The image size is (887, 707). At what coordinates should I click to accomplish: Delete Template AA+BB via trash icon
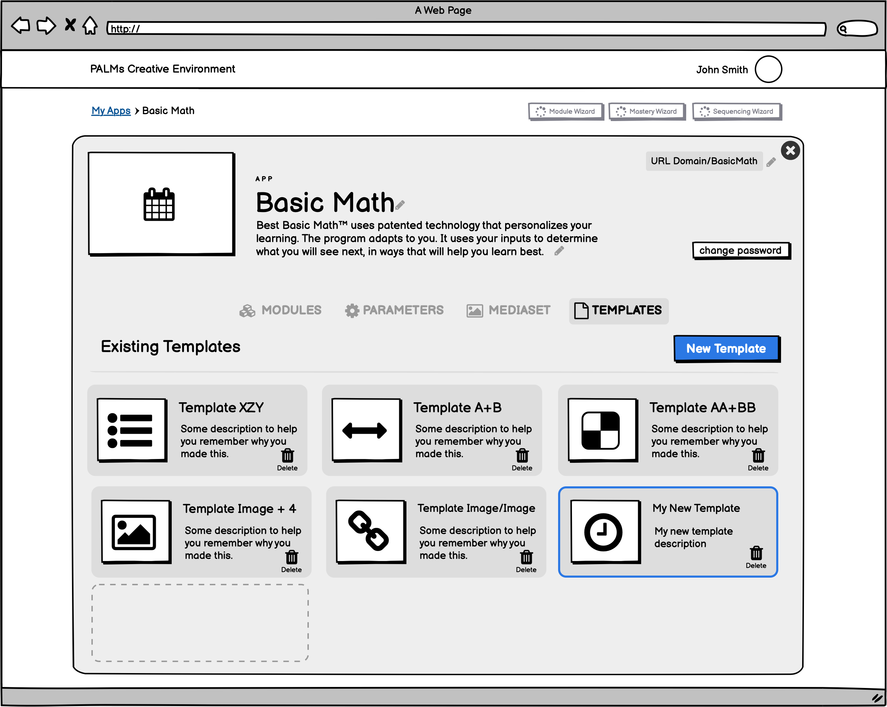[758, 456]
